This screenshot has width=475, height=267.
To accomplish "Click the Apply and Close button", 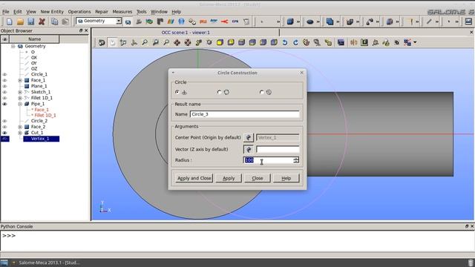I will [x=194, y=178].
